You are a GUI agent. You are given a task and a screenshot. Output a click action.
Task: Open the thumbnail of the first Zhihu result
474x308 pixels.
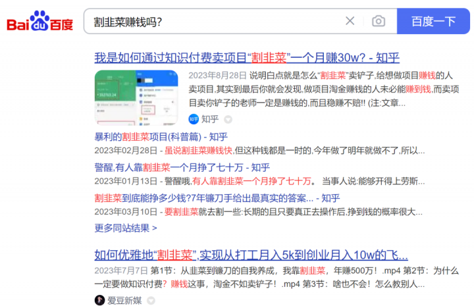coord(136,97)
